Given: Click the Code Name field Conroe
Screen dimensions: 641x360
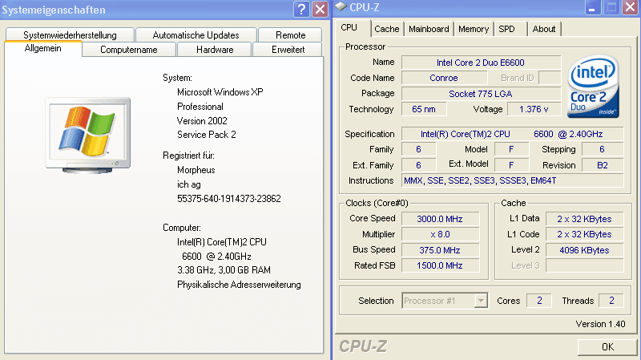Looking at the screenshot, I should coord(444,78).
